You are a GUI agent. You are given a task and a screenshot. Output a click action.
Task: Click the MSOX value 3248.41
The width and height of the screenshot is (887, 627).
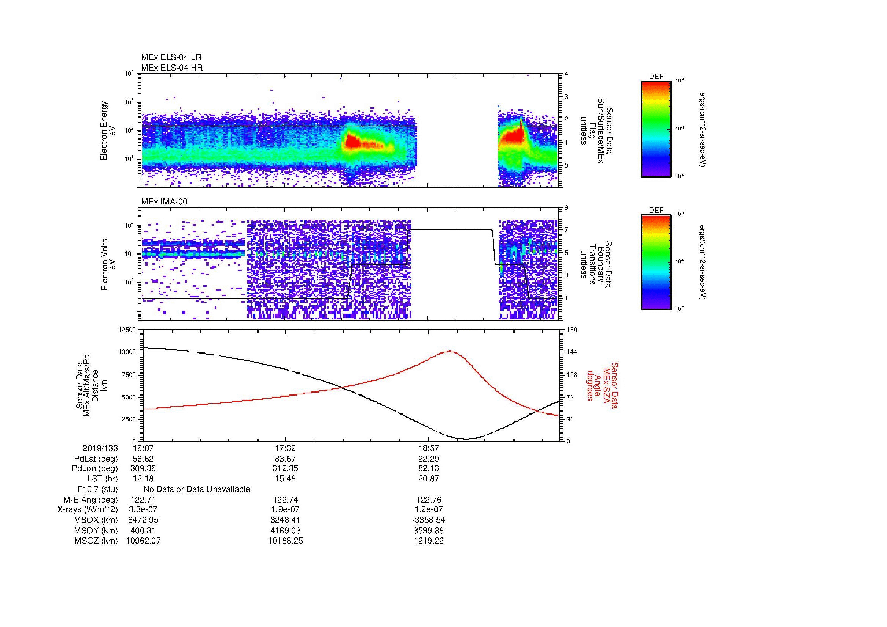(285, 520)
